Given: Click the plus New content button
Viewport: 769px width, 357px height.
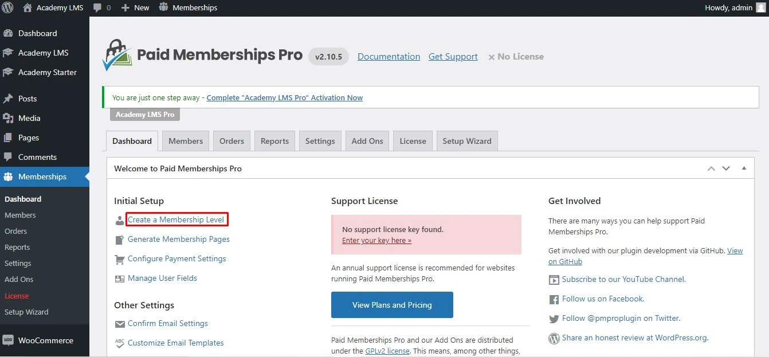Looking at the screenshot, I should tap(135, 7).
